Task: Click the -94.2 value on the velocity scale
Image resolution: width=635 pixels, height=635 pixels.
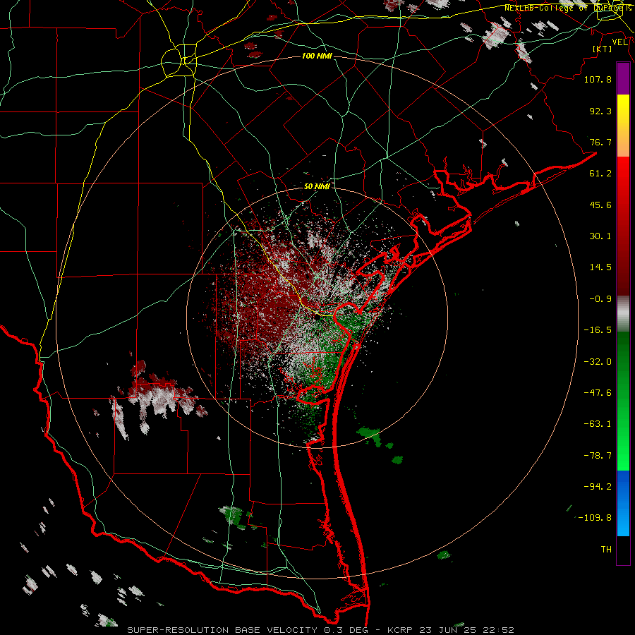Action: click(x=598, y=487)
